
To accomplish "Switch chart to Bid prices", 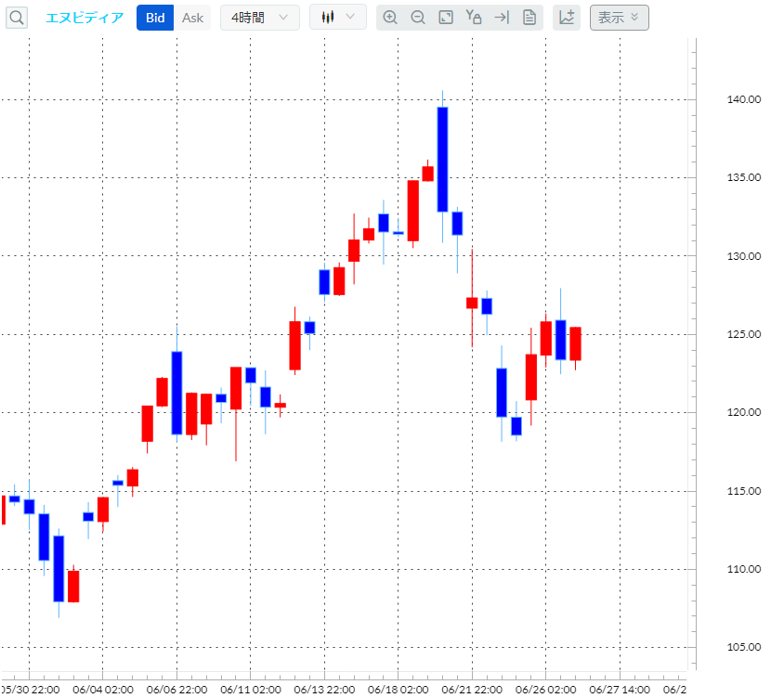I will tap(155, 19).
